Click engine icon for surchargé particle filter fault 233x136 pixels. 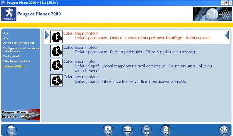pyautogui.click(x=57, y=51)
